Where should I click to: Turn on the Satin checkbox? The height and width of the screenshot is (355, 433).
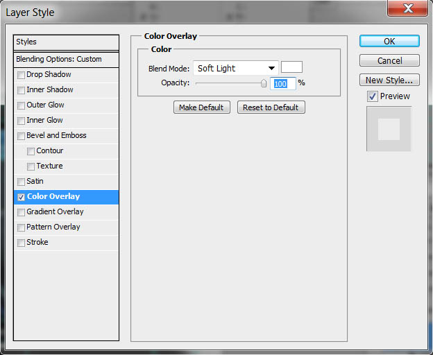pyautogui.click(x=21, y=182)
